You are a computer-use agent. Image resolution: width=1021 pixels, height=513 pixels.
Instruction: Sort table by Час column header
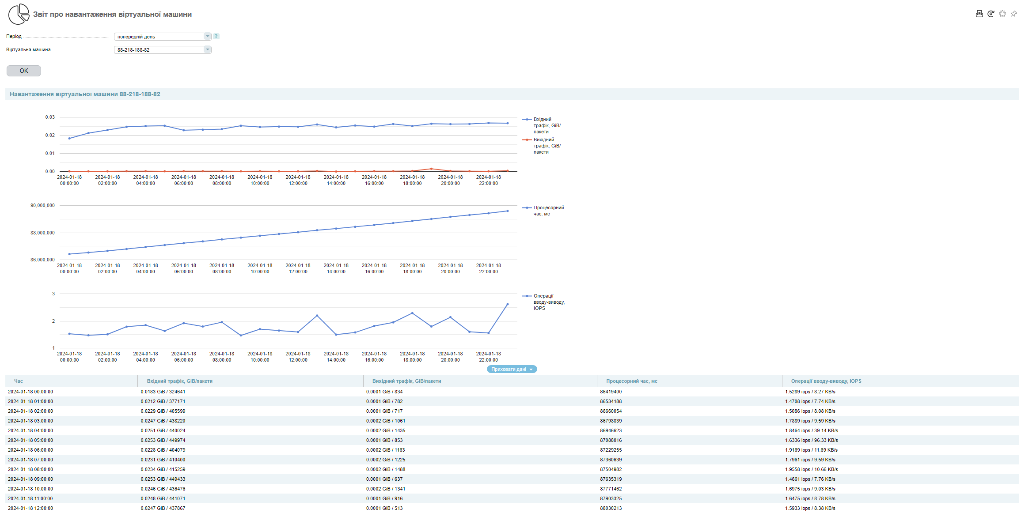point(19,381)
